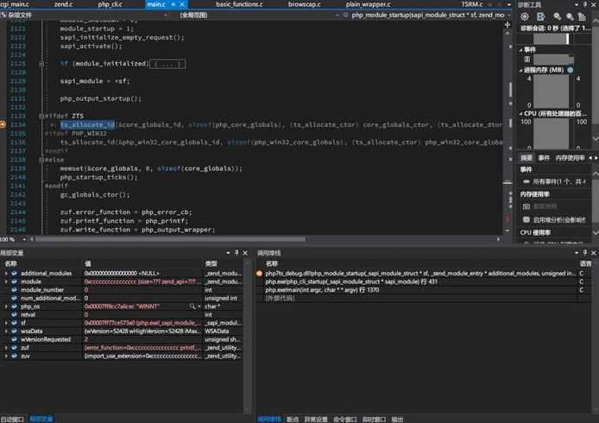Close the main.c editor tab
This screenshot has width=599, height=423.
[182, 4]
